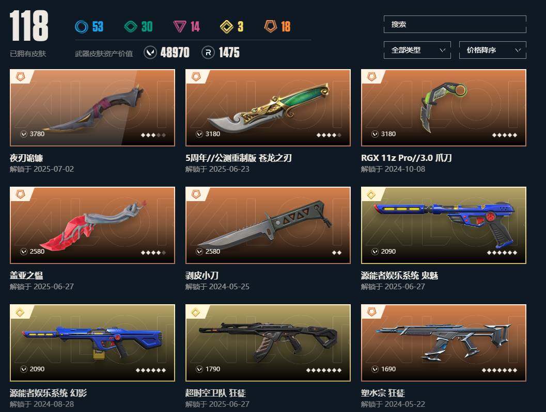Select the RGX 11z Pro karambit thumbnail
This screenshot has height=412, width=546.
[443, 108]
